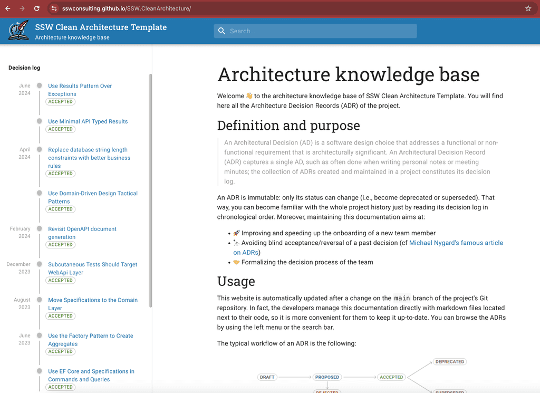This screenshot has height=393, width=540.
Task: Toggle the ACCEPTED badge under Use Results Pattern
Action: (x=60, y=101)
